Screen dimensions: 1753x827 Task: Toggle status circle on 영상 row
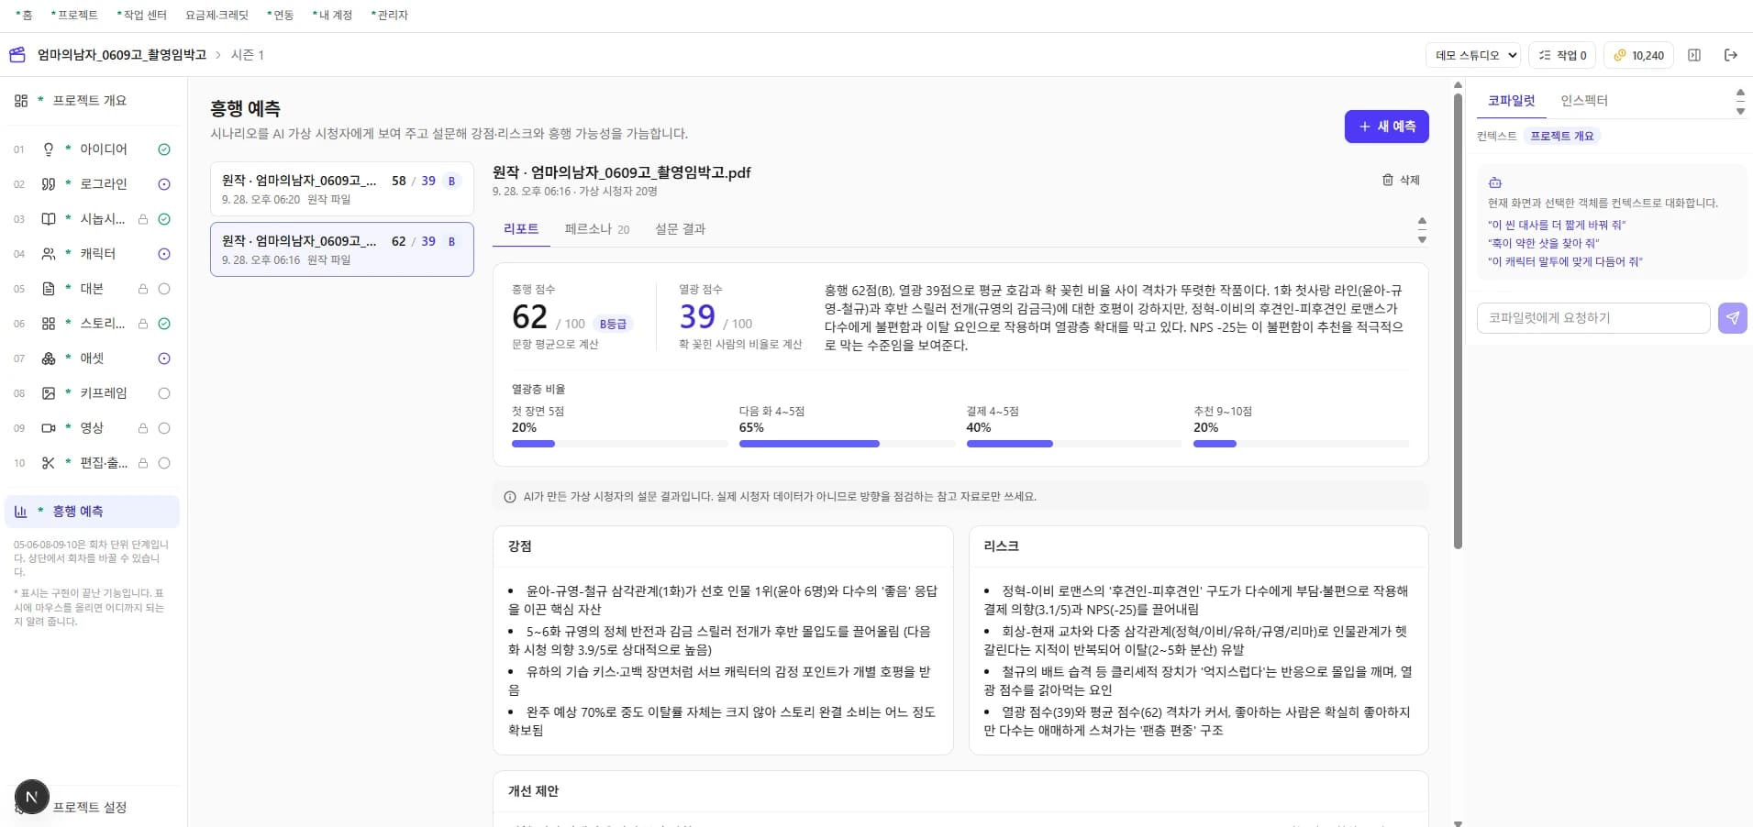click(164, 428)
